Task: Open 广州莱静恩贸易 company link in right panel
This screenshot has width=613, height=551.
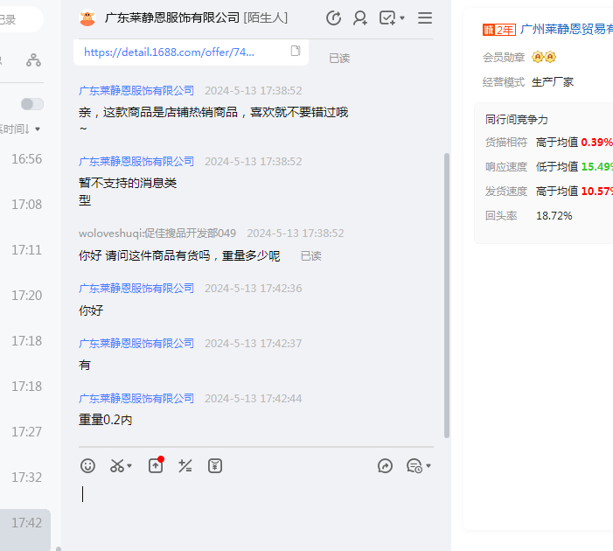Action: pyautogui.click(x=567, y=29)
